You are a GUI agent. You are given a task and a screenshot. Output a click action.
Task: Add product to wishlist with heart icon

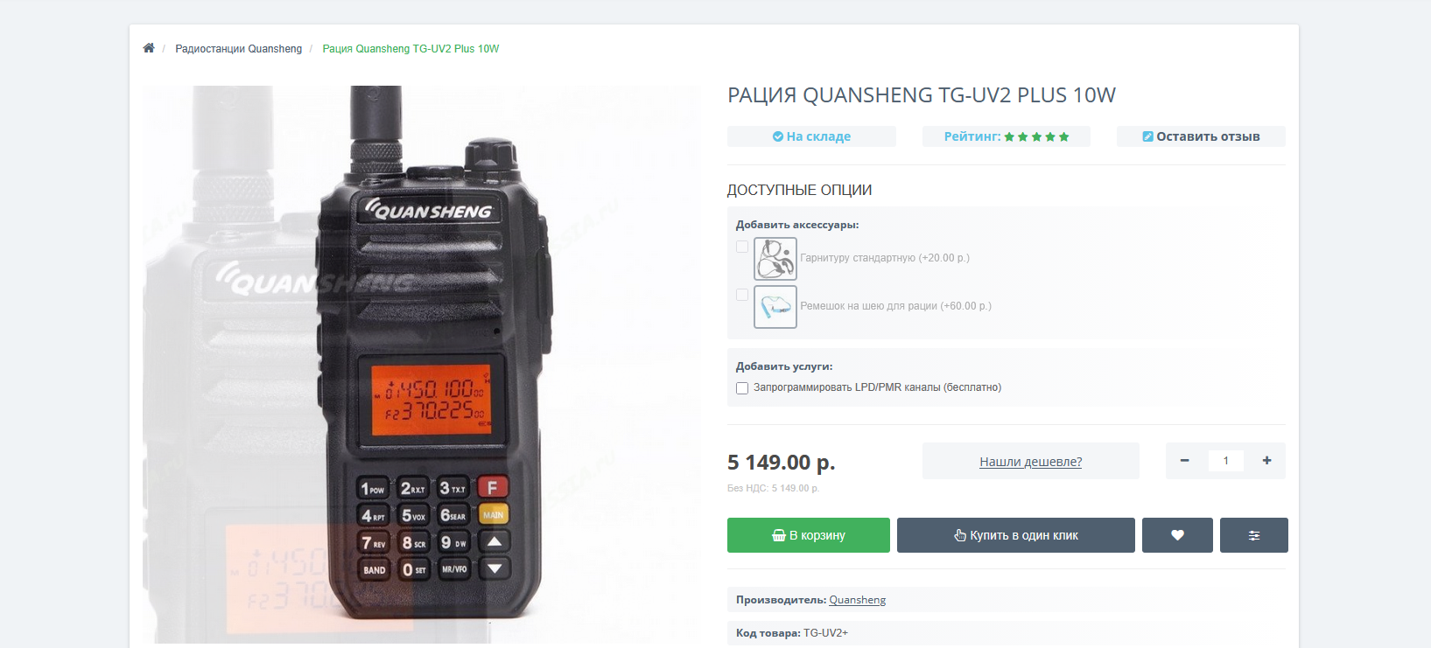click(1177, 535)
